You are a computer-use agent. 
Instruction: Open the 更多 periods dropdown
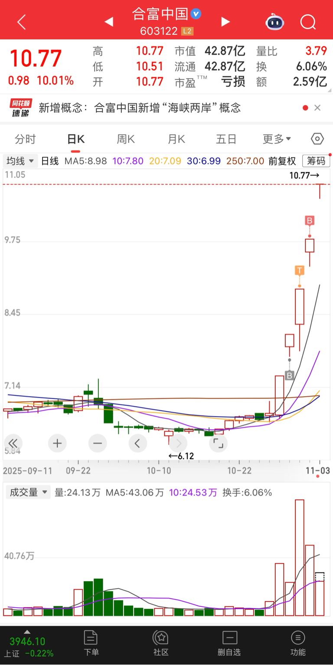277,139
